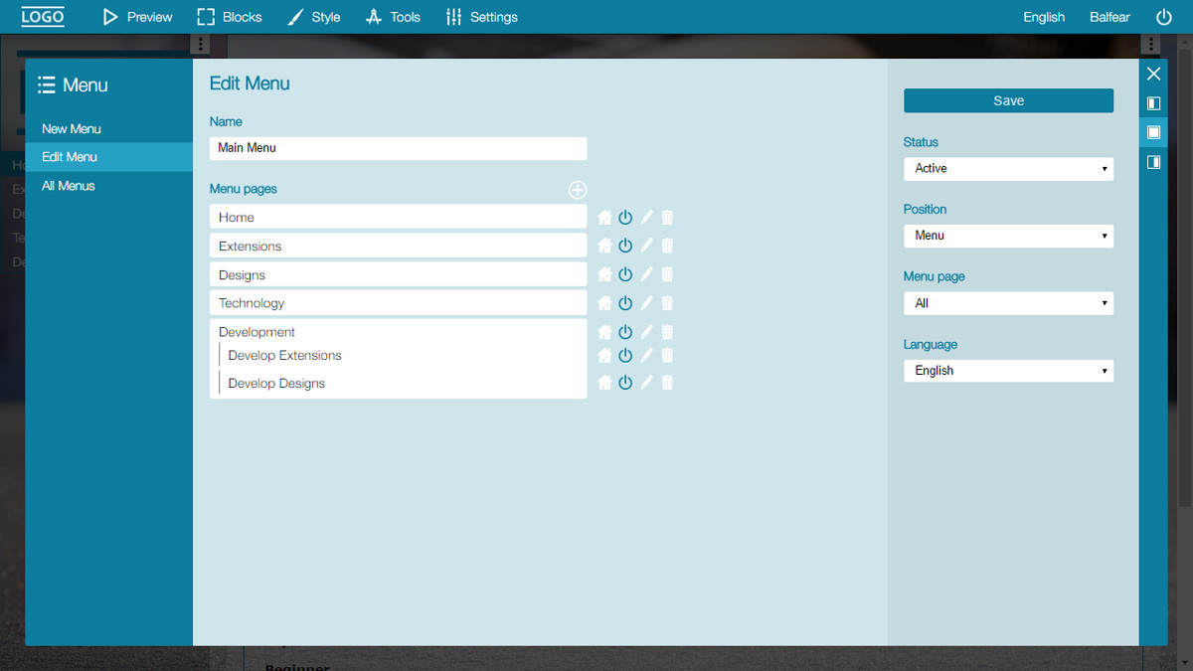Edit the Development menu page
The height and width of the screenshot is (671, 1193).
(647, 332)
